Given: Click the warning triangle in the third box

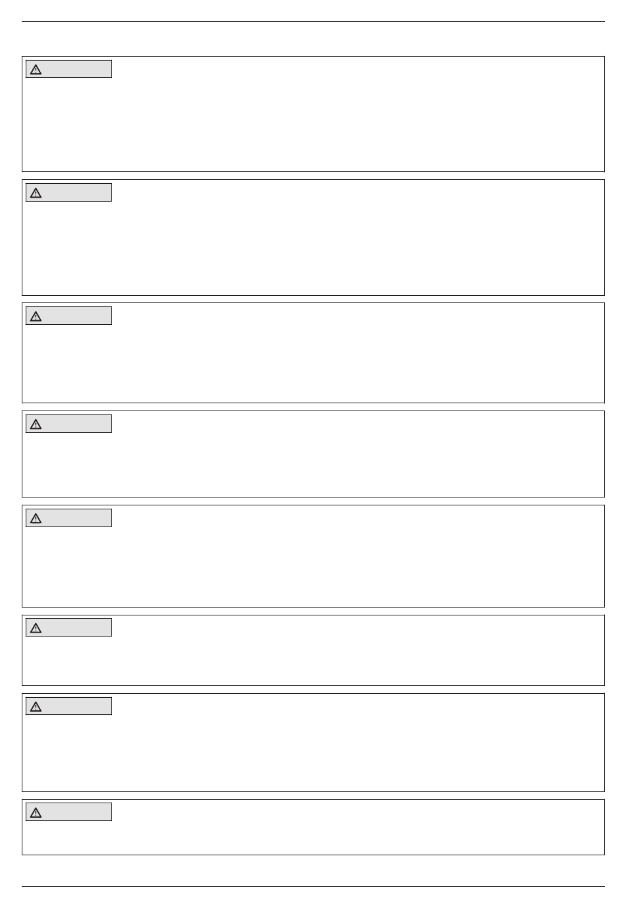Looking at the screenshot, I should coord(36,316).
